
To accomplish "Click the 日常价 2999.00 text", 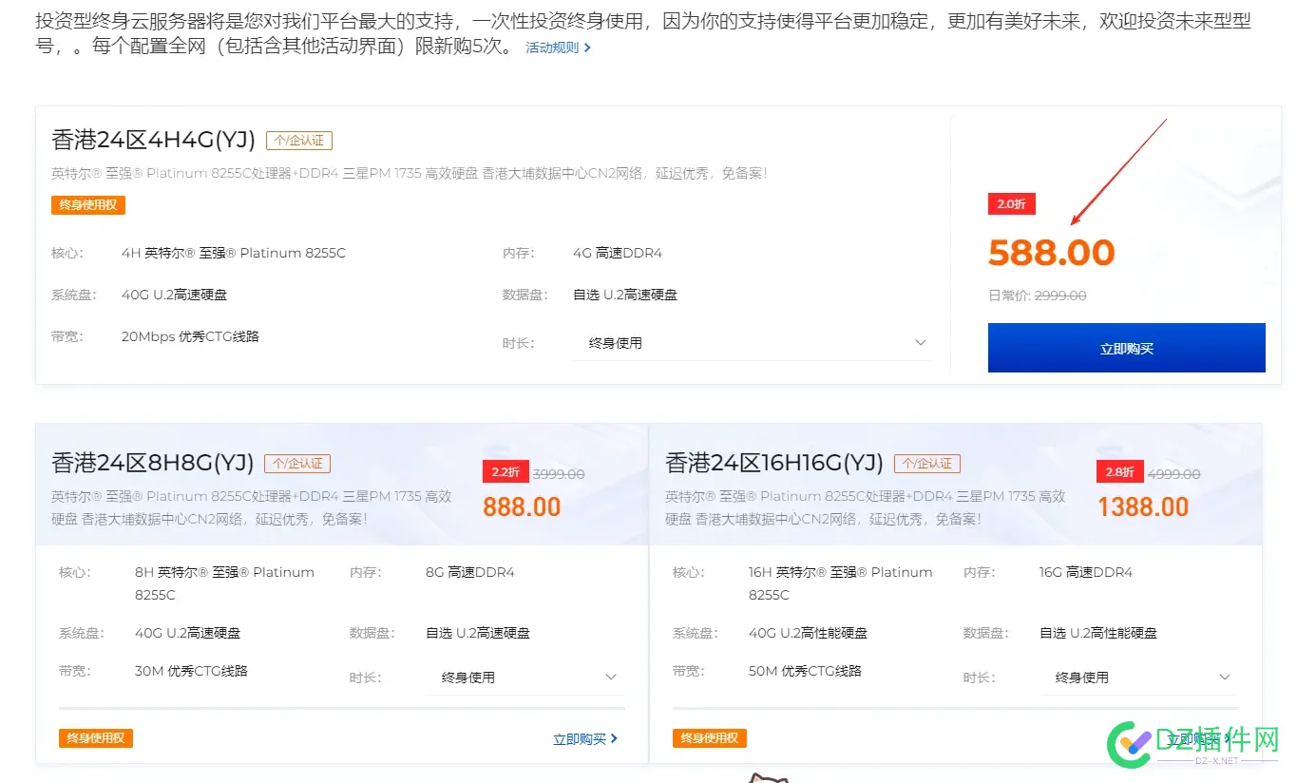I will point(1038,296).
